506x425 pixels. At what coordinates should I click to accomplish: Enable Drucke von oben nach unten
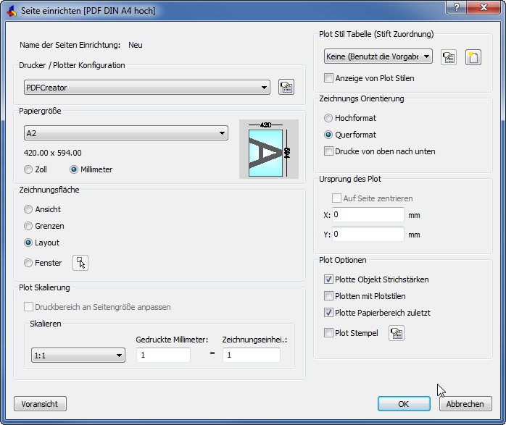click(329, 152)
